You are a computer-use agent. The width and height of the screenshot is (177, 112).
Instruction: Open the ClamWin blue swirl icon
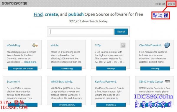tap(167, 45)
